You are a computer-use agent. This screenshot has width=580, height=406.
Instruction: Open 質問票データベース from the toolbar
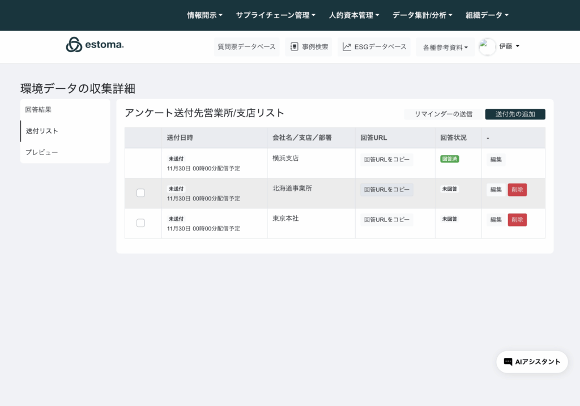[x=246, y=47]
